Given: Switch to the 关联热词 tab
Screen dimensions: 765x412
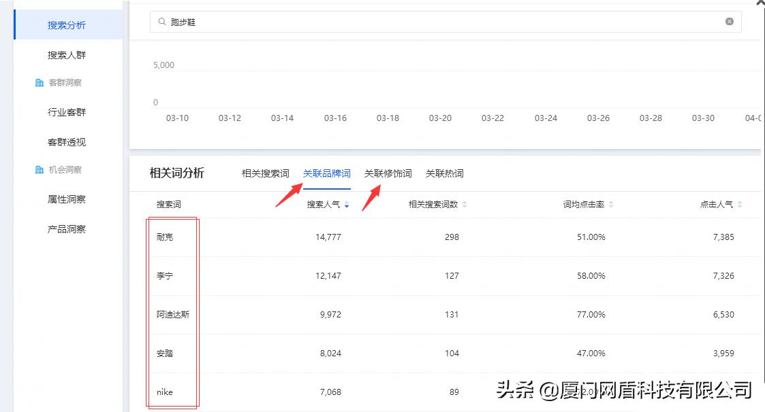Looking at the screenshot, I should 443,173.
